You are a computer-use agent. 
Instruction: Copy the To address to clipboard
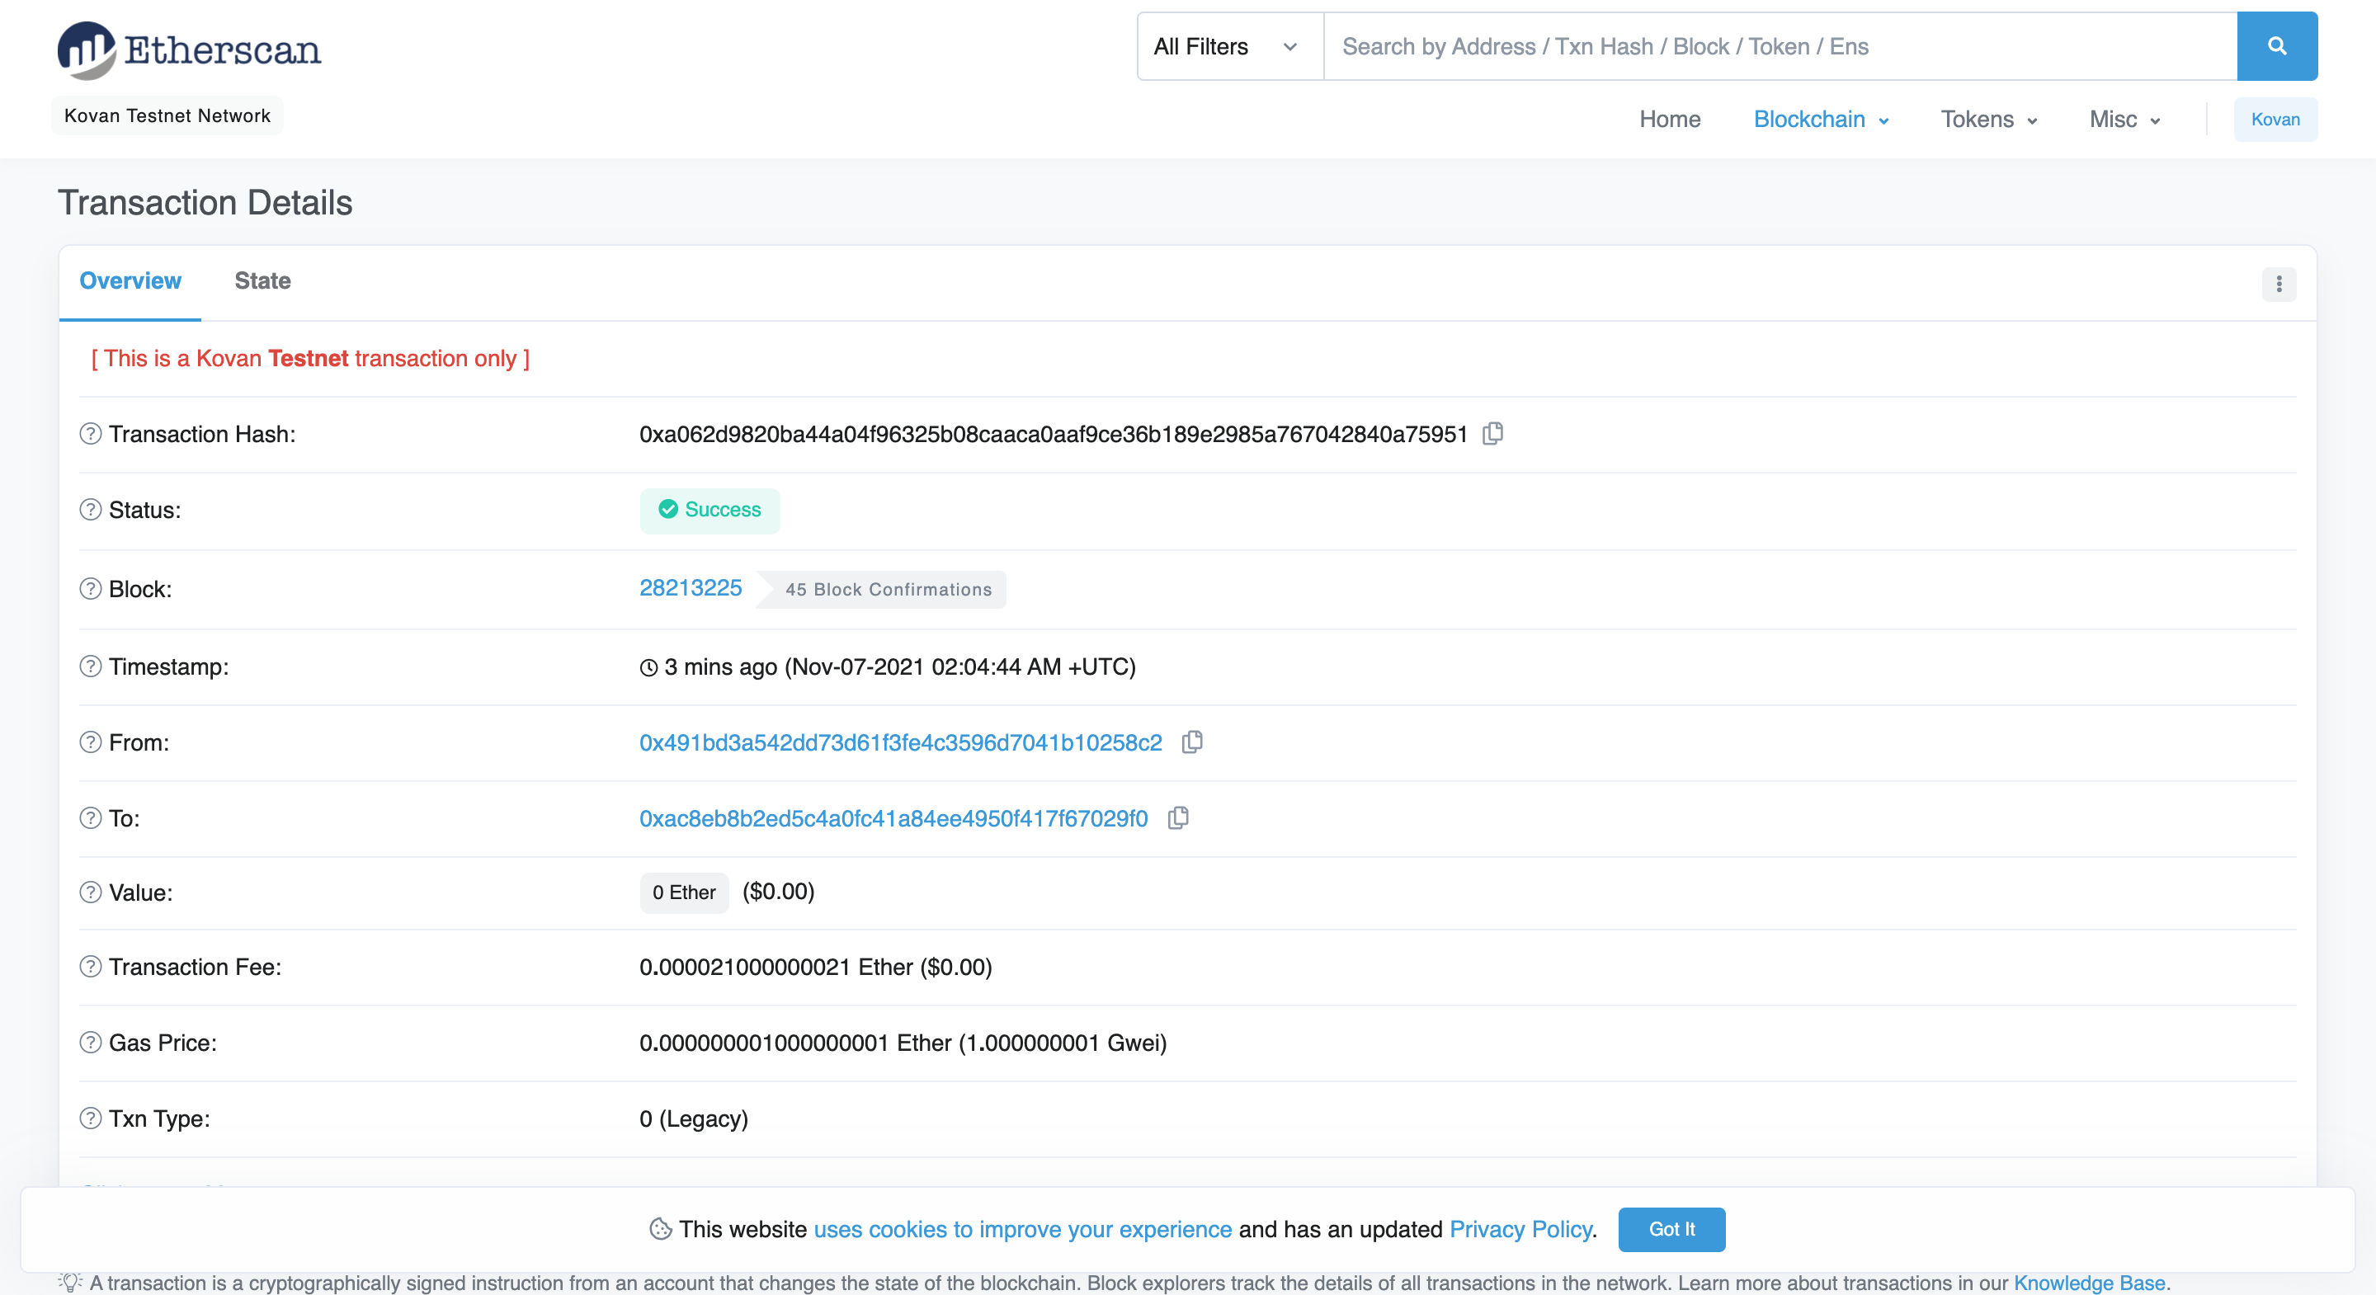click(1178, 817)
